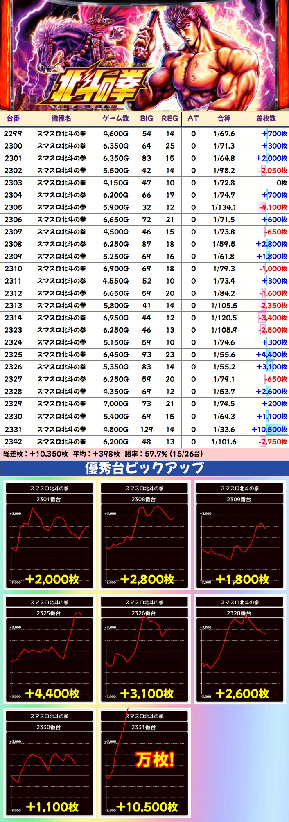Screen dimensions: 289x822
Task: Open the 2309番台 graph card
Action: coord(239,535)
